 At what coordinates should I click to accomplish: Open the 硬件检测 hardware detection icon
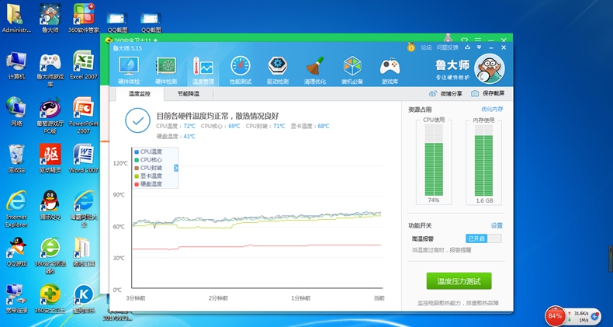(x=166, y=68)
